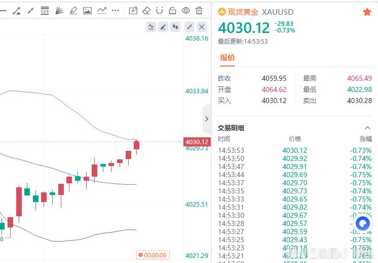This screenshot has height=263, width=378.
Task: Open the edit note tool
Action: click(x=133, y=11)
